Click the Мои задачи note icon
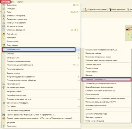The width and height of the screenshot is (132, 129). pyautogui.click(x=4, y=38)
